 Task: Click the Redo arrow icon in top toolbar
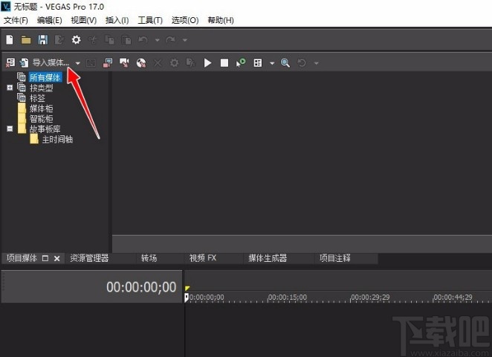click(x=171, y=40)
